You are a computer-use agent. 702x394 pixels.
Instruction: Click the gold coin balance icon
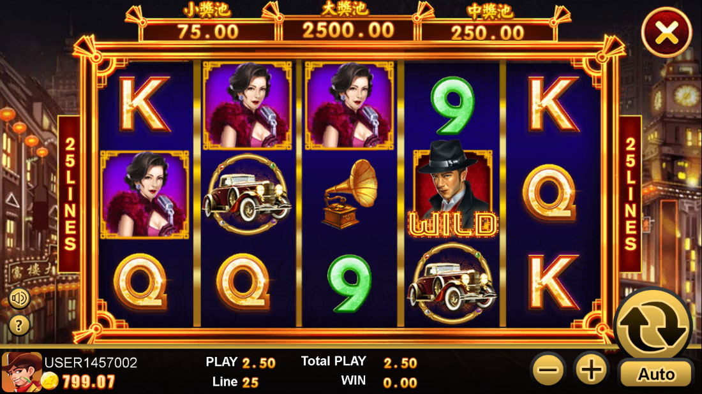pyautogui.click(x=50, y=381)
